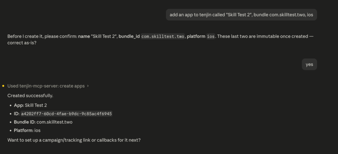The width and height of the screenshot is (338, 154).
Task: Click the "Want to set up a campaign/tracking link" question
Action: pos(74,140)
